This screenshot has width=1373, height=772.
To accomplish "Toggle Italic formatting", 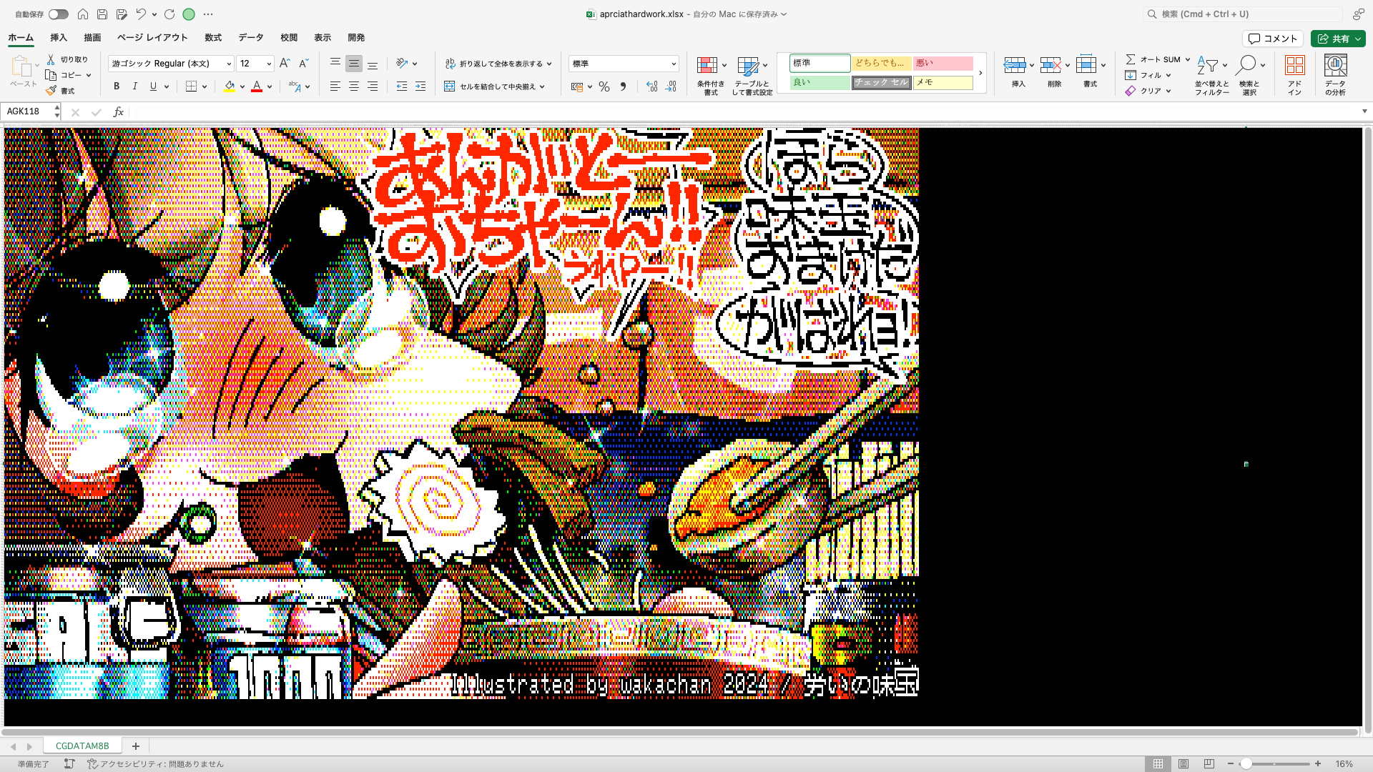I will (x=134, y=86).
